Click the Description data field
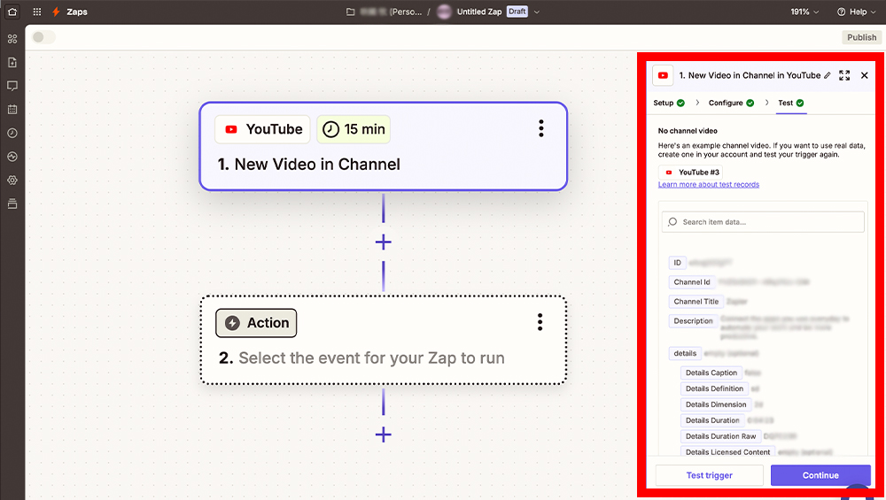Viewport: 886px width, 500px height. point(693,321)
